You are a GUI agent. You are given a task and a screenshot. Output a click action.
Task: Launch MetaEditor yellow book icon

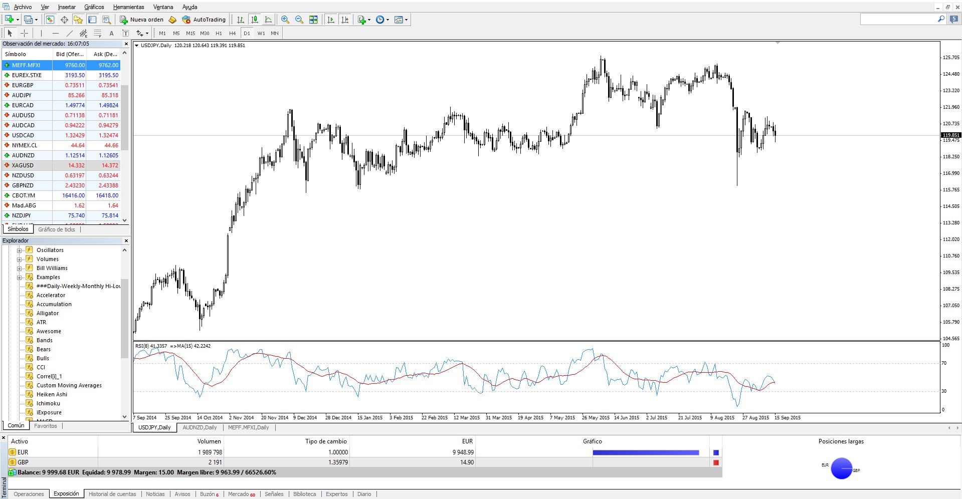click(172, 20)
